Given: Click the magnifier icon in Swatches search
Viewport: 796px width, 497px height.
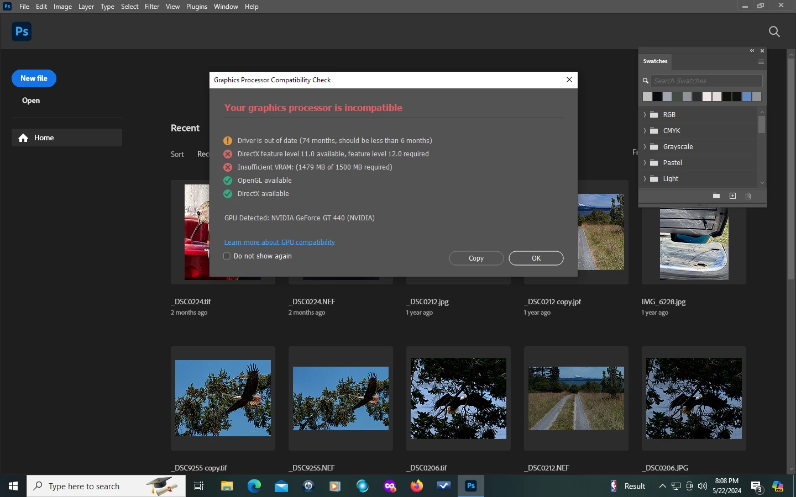Looking at the screenshot, I should 645,81.
